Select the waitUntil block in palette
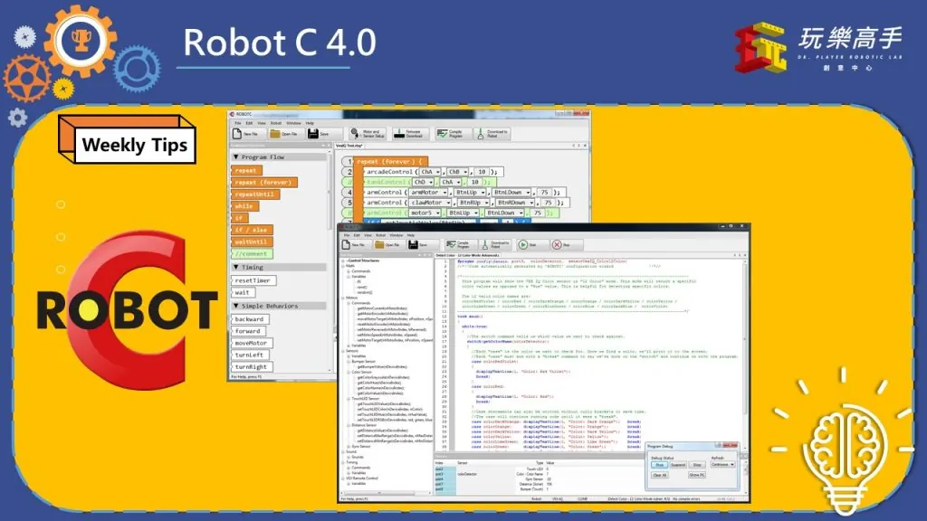Viewport: 927px width, 521px height. pyautogui.click(x=253, y=242)
